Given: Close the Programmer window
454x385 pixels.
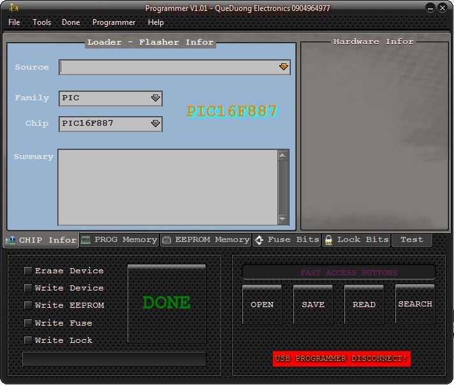Looking at the screenshot, I should [443, 8].
